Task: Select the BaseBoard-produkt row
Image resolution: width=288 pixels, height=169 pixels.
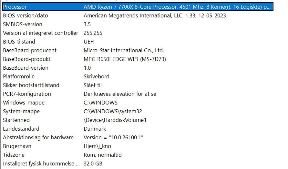Action: [26, 59]
